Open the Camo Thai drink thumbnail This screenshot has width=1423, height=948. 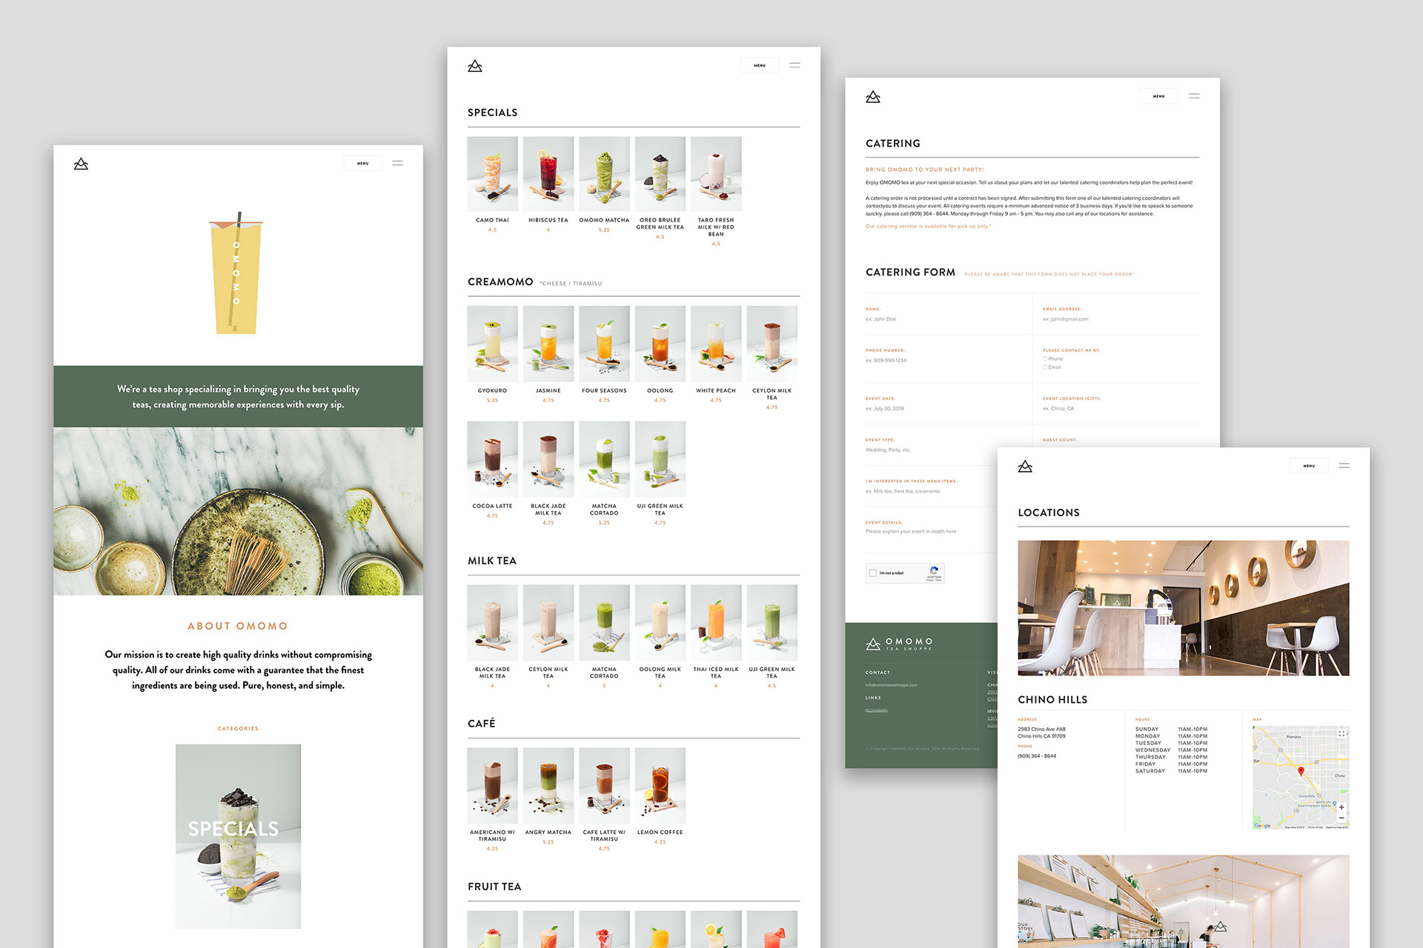pos(492,174)
